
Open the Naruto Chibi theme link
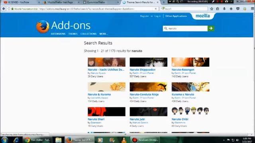click(x=180, y=119)
